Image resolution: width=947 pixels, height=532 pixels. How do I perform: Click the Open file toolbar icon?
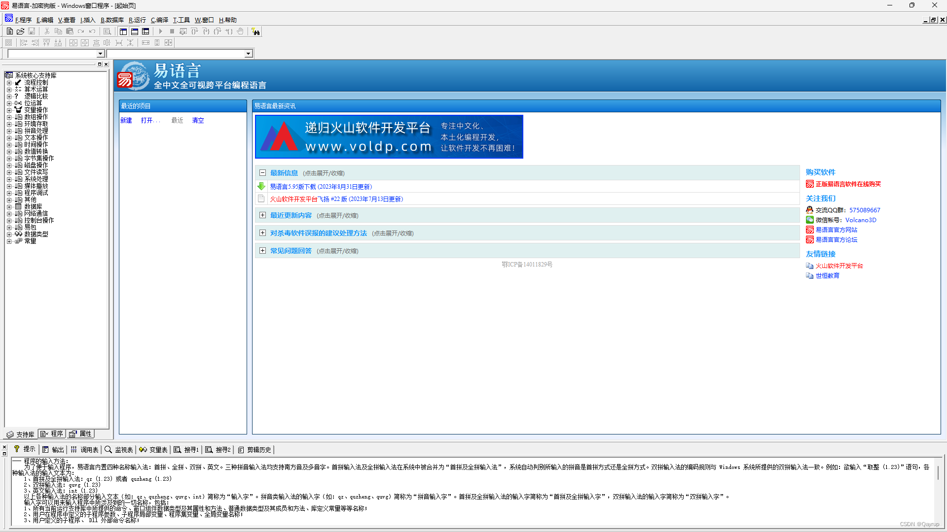[x=20, y=31]
